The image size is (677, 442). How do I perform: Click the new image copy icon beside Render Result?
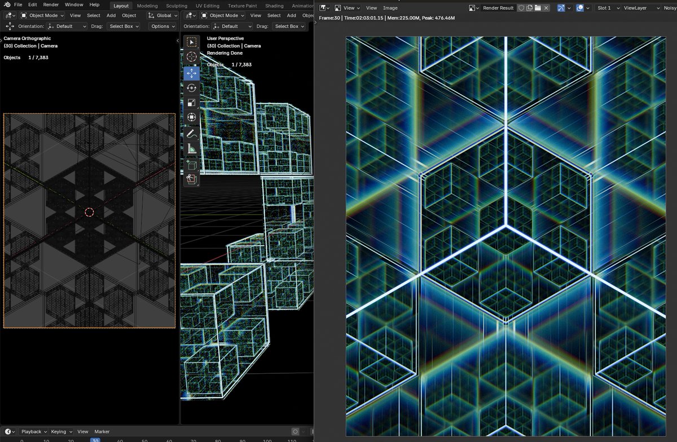click(x=529, y=8)
